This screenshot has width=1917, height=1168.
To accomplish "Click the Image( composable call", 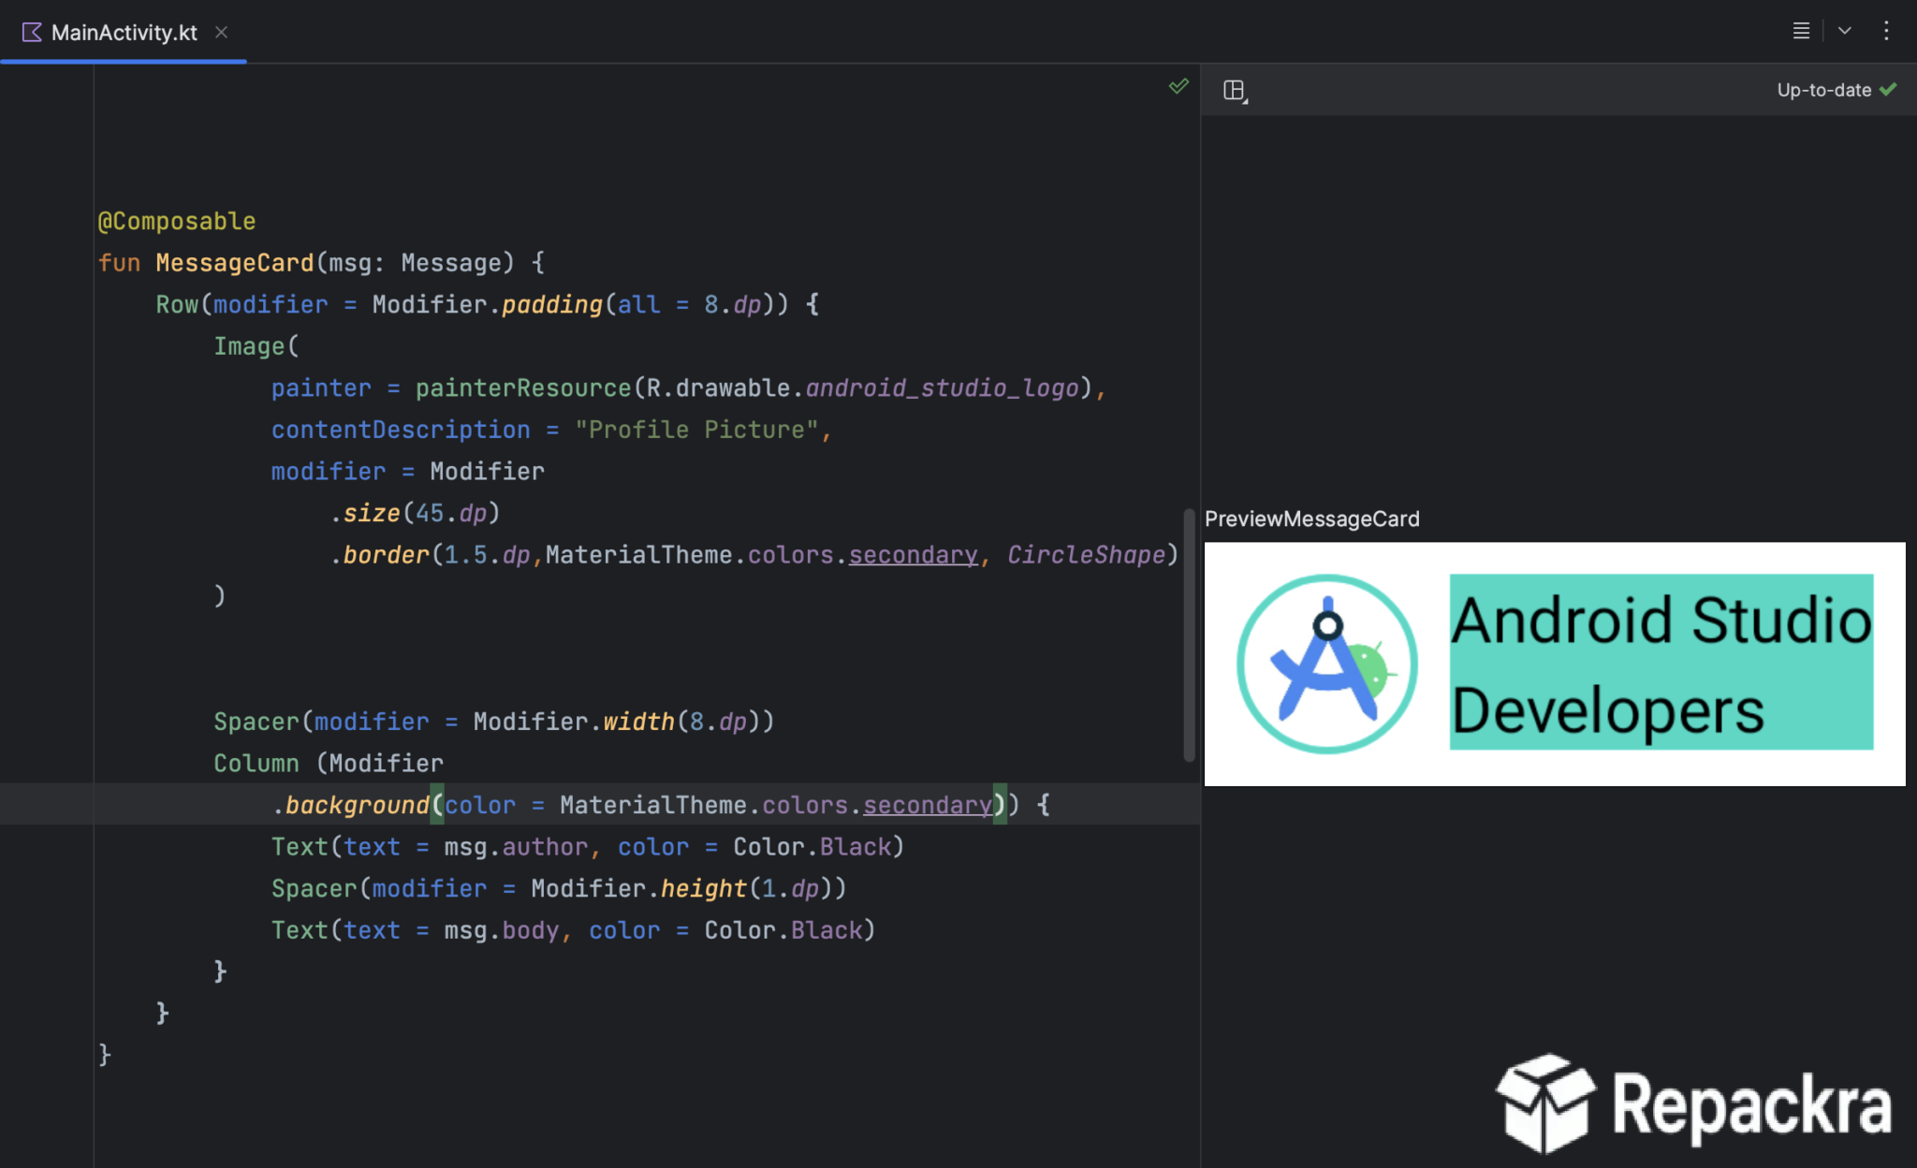I will click(x=256, y=346).
